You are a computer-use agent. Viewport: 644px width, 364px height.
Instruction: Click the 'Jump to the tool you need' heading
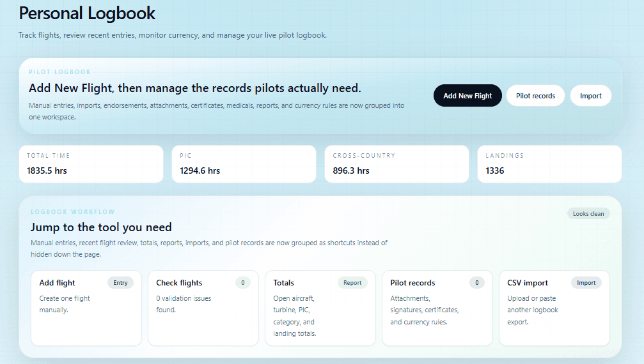[101, 227]
